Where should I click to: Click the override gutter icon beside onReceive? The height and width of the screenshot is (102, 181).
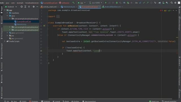coord(44,26)
